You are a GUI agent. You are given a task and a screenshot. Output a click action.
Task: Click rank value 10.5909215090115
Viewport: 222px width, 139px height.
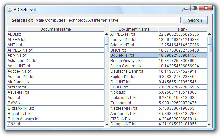[178, 55]
